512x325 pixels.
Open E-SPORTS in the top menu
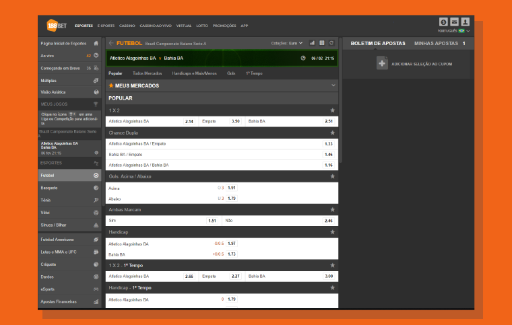(x=106, y=26)
